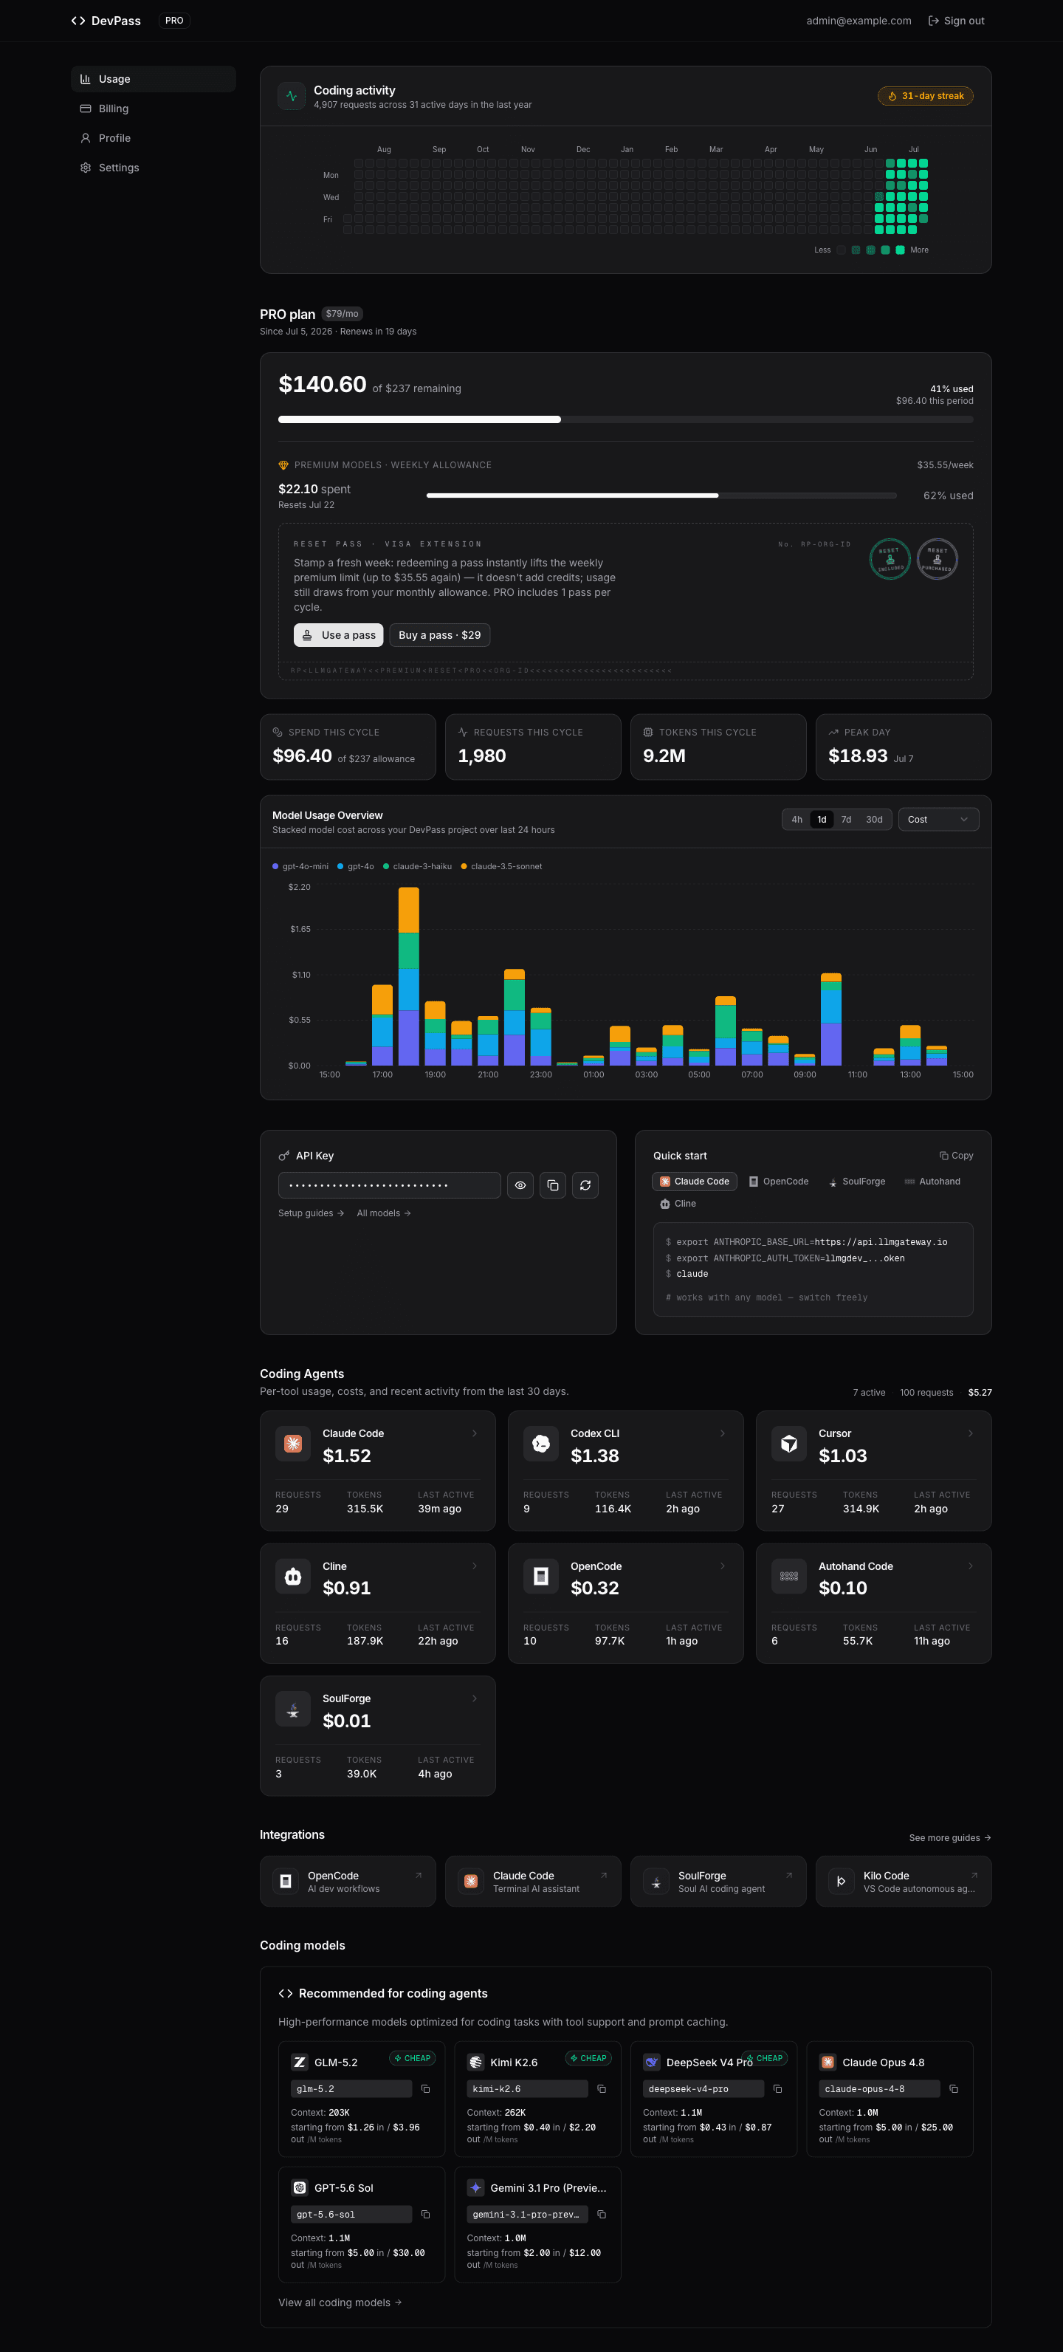The height and width of the screenshot is (2352, 1063).
Task: Copy the kimi-k2.6 model ID
Action: click(602, 2089)
